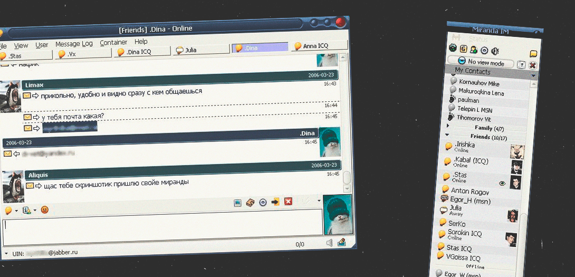Toggle sounds speaker icon in the Miranda toolbar
Viewport: 575px width, 277px height.
494,51
